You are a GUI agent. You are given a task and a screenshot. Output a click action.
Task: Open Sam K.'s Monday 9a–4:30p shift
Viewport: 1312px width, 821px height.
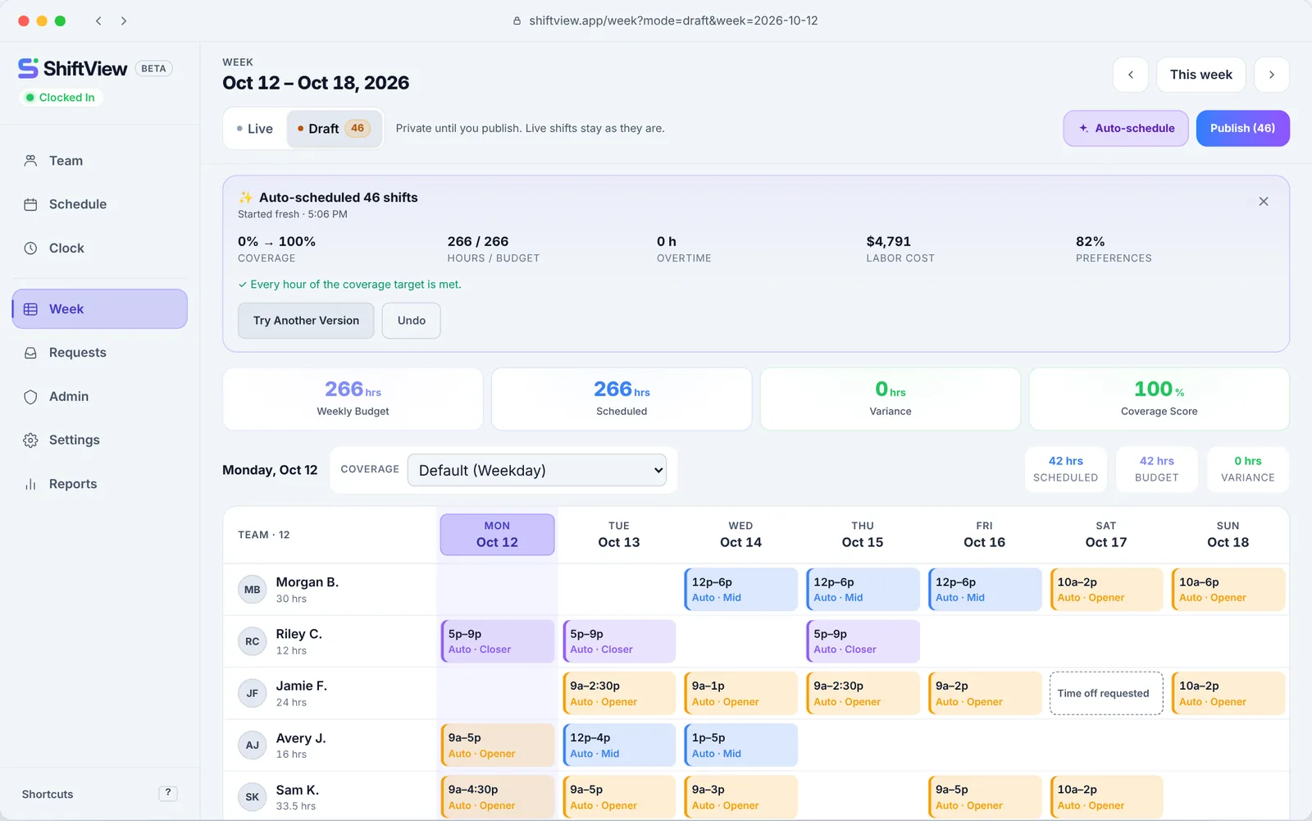497,797
